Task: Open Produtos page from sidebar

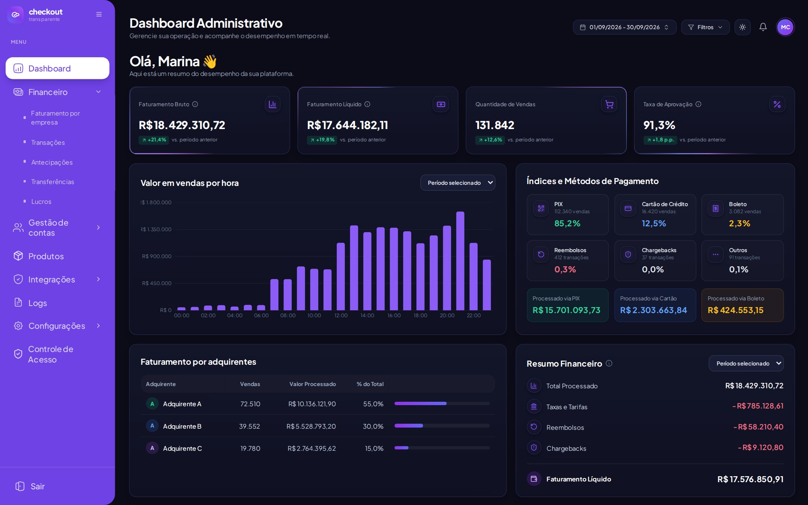Action: point(57,256)
